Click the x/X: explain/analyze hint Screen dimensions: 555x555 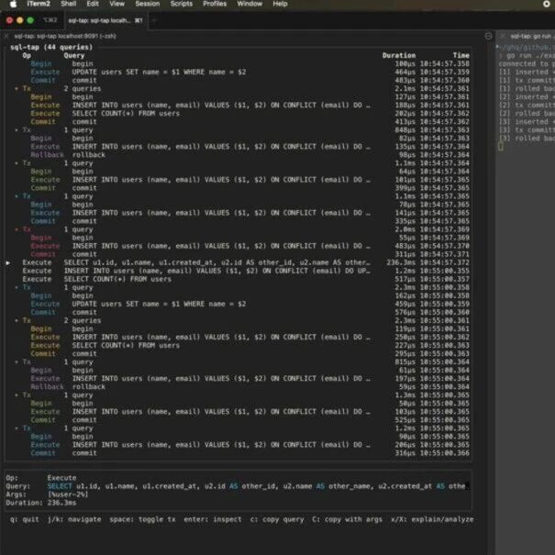[432, 519]
